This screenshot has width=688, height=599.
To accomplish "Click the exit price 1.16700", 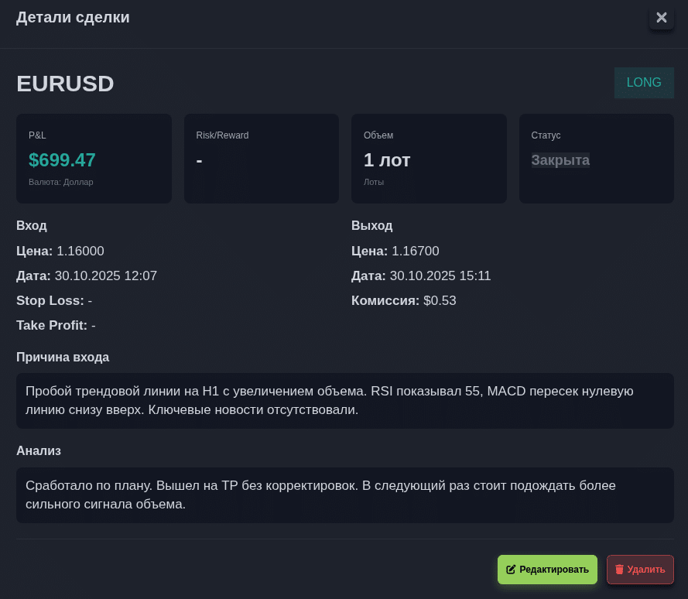I will (415, 251).
